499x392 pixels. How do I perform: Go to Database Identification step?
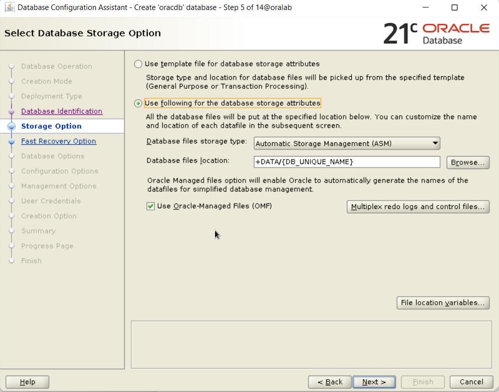[x=61, y=111]
